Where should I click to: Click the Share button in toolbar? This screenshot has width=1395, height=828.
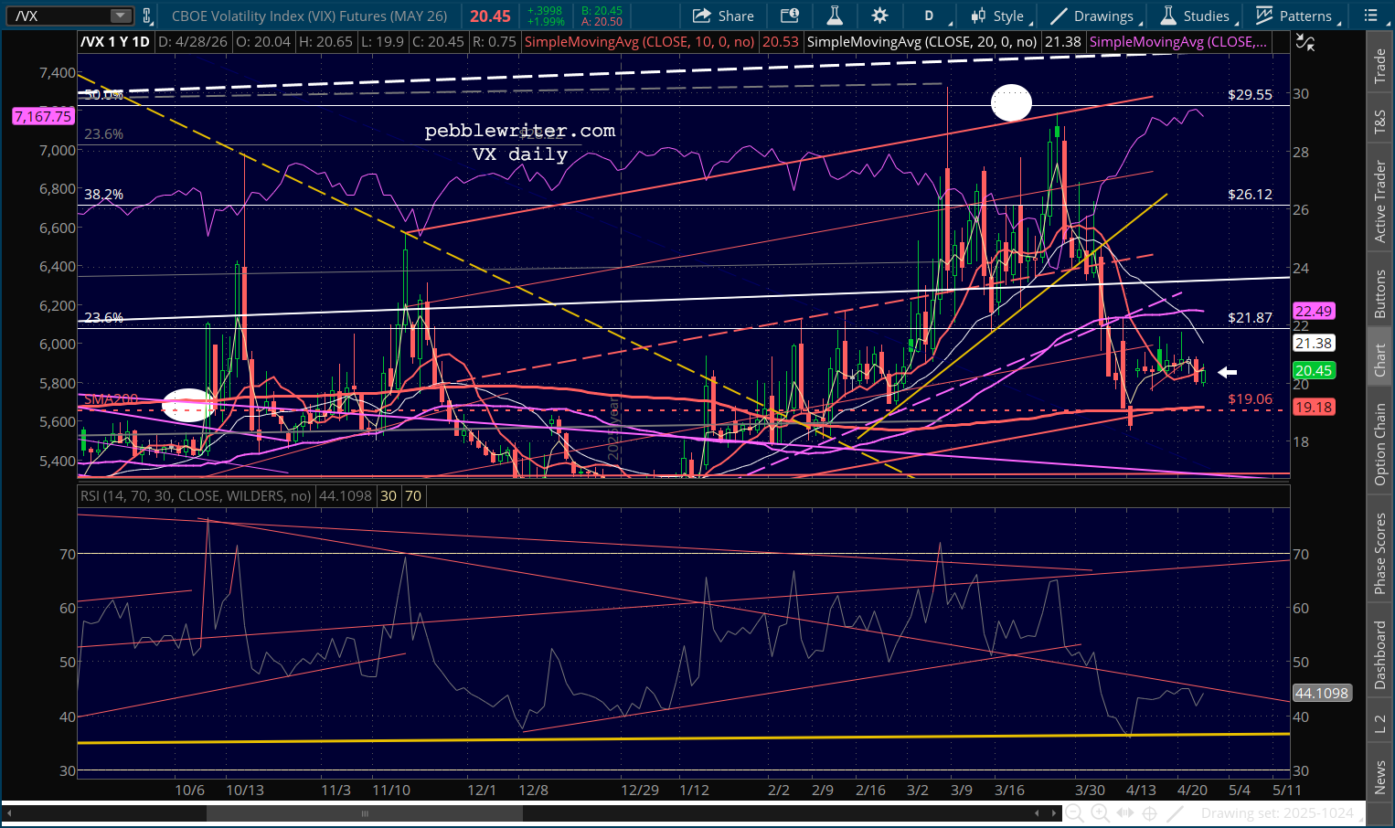(723, 16)
